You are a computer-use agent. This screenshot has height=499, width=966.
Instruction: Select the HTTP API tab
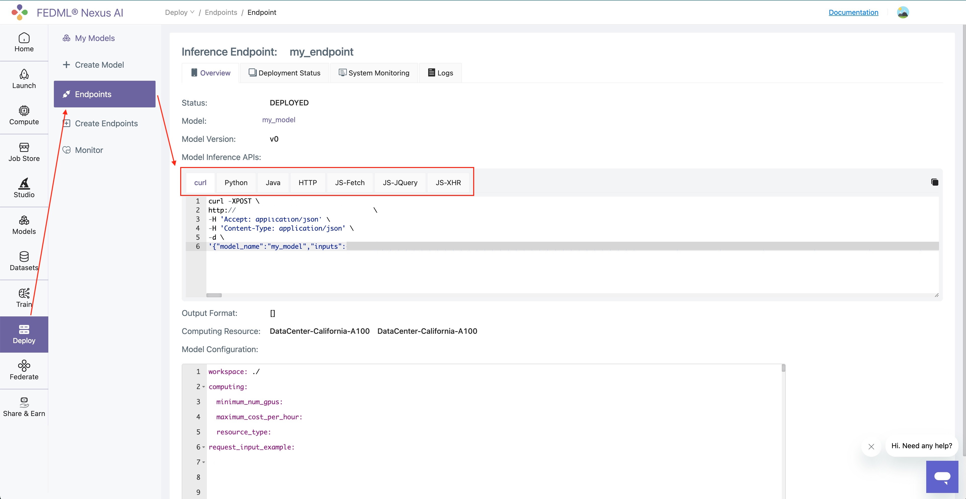tap(308, 182)
